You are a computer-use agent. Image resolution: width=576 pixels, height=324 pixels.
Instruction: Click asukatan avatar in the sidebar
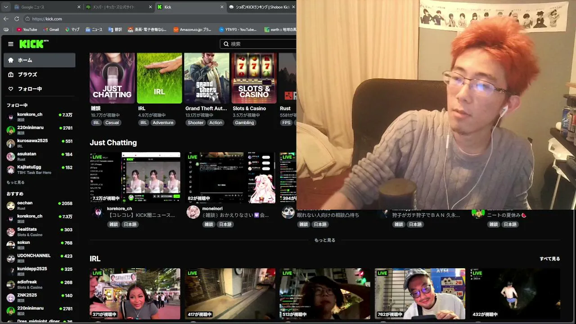click(11, 156)
